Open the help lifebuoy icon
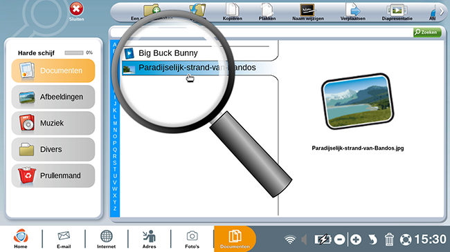 406,240
